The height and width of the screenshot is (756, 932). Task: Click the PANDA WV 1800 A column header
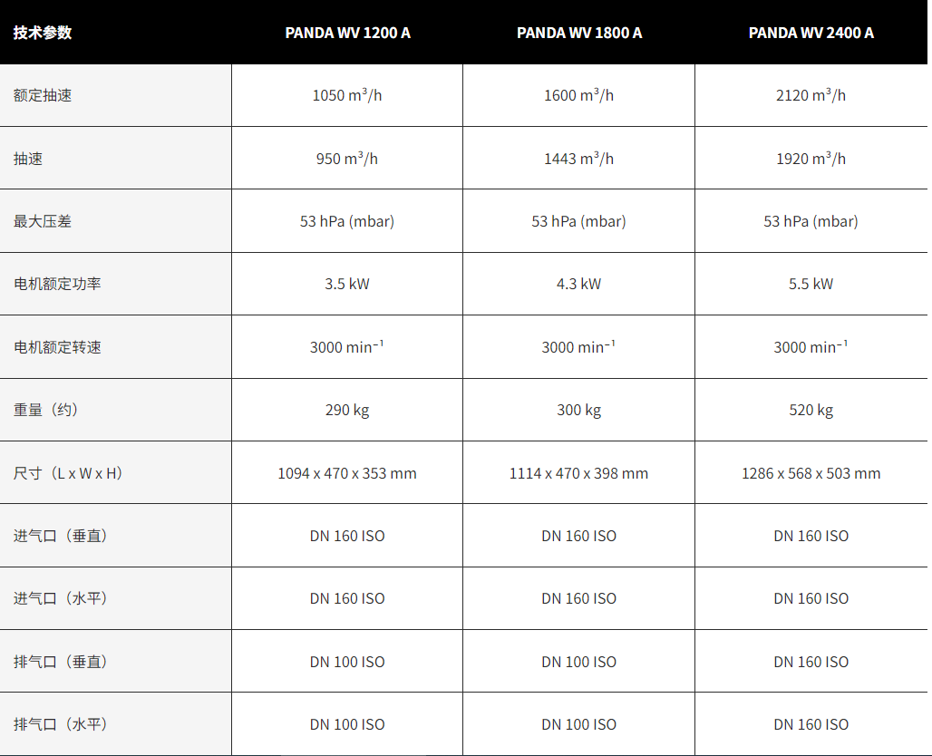click(x=579, y=32)
